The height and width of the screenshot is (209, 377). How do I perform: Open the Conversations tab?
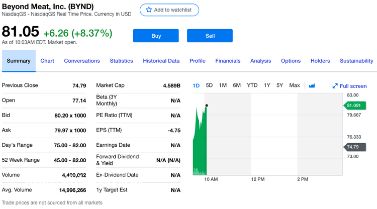point(82,61)
